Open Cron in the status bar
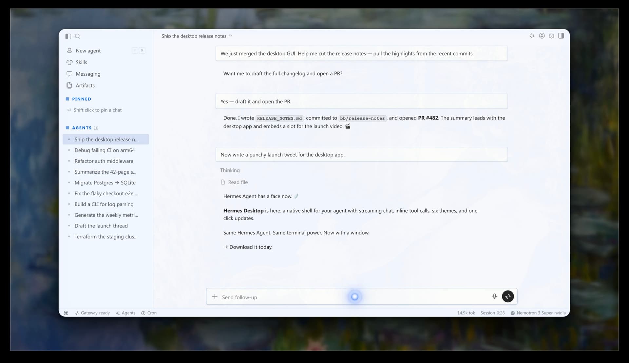 149,313
